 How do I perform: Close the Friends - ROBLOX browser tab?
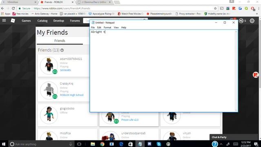pos(73,2)
